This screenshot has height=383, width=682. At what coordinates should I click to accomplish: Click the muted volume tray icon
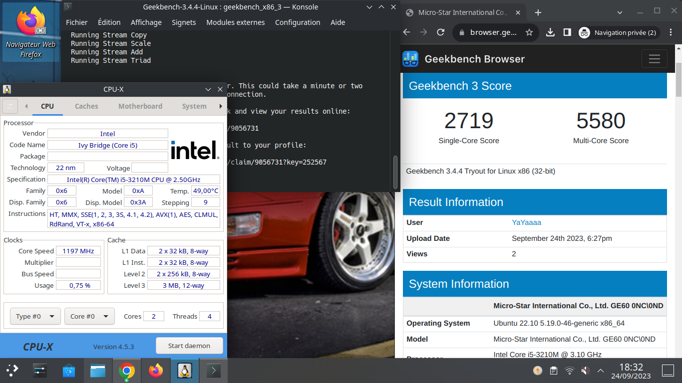pos(586,371)
